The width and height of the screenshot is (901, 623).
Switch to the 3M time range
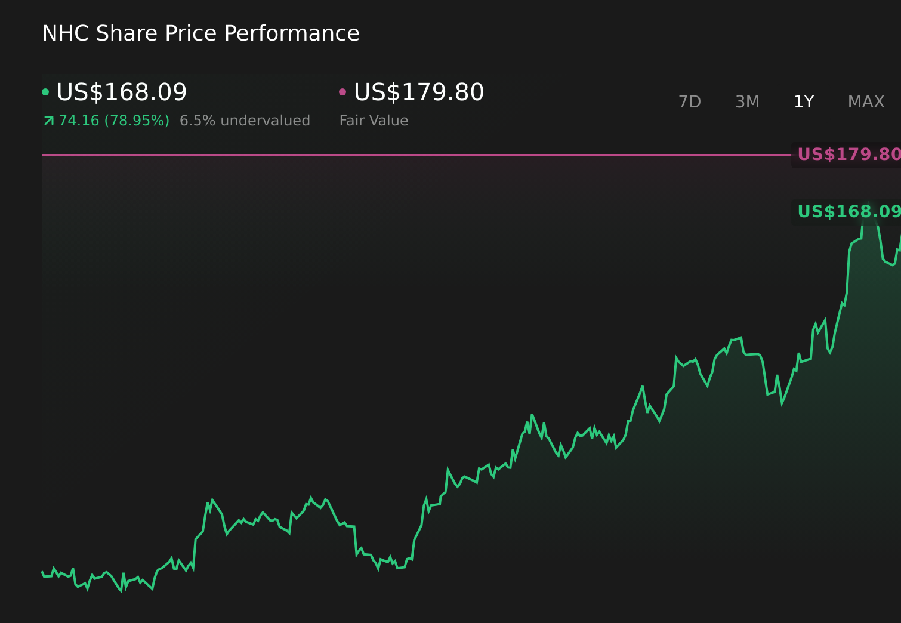747,102
